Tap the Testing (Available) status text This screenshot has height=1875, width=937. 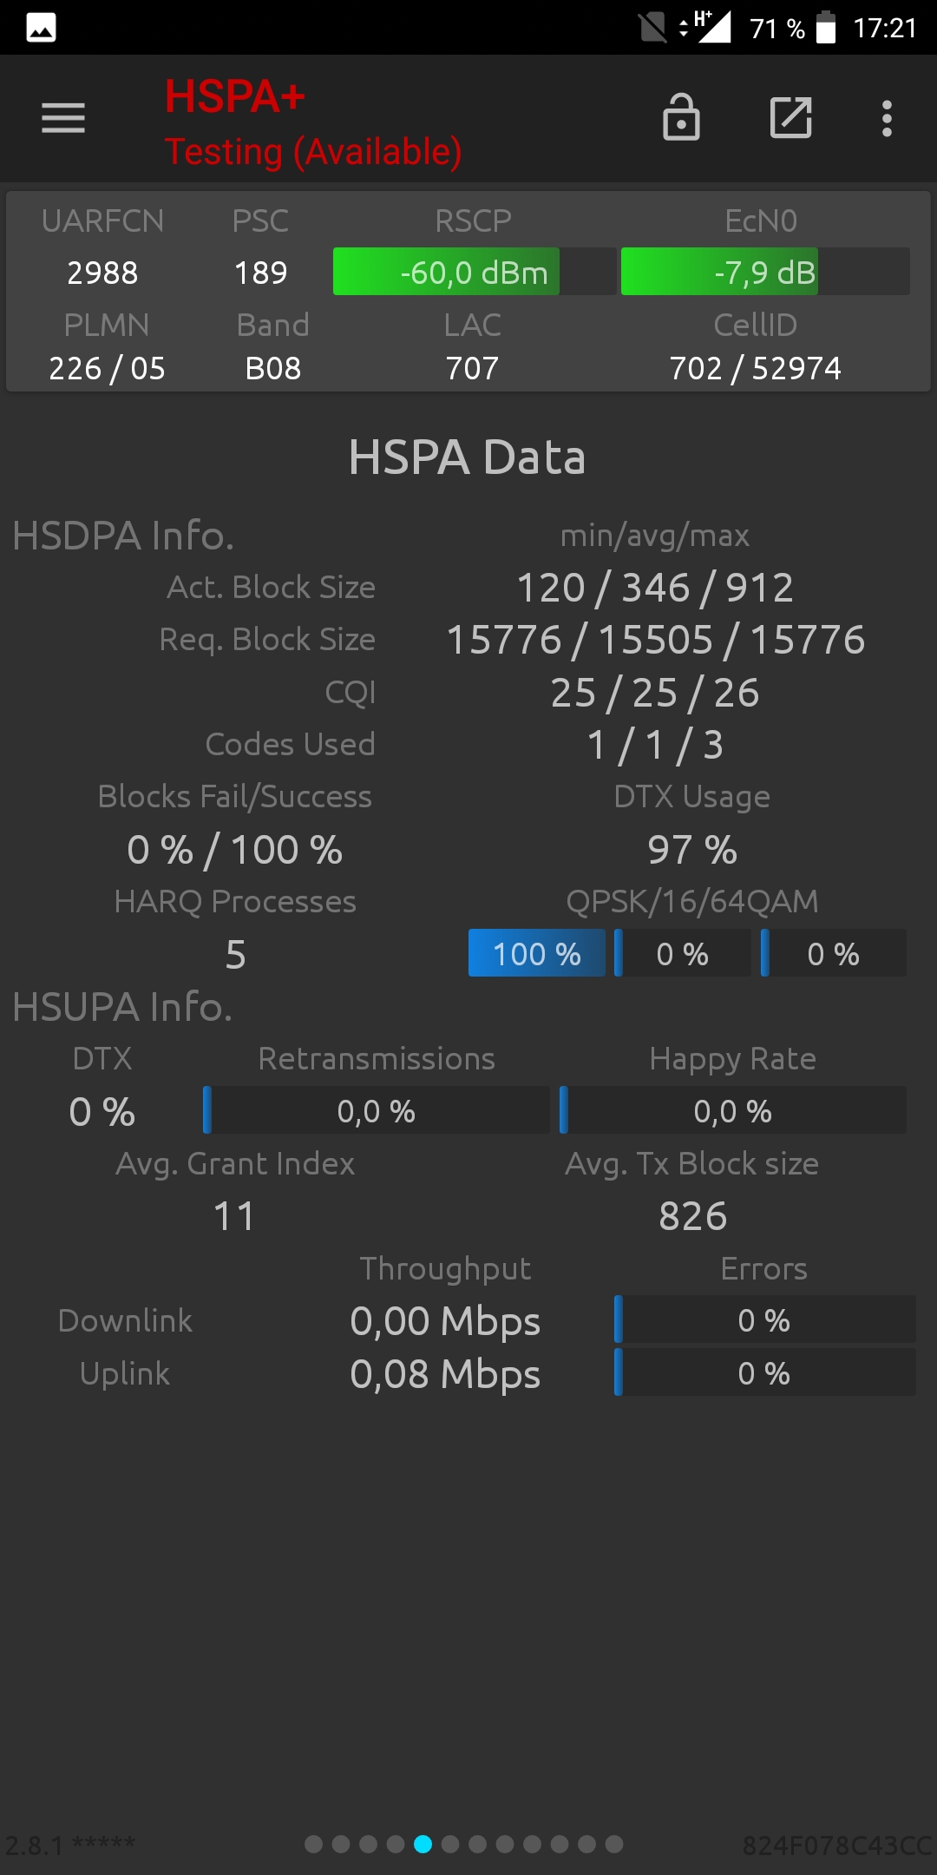point(313,152)
